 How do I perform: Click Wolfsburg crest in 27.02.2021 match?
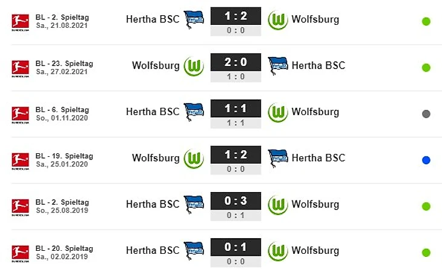194,65
